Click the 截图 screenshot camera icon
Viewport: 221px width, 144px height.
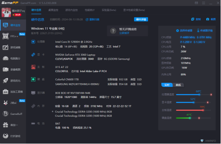(207, 19)
